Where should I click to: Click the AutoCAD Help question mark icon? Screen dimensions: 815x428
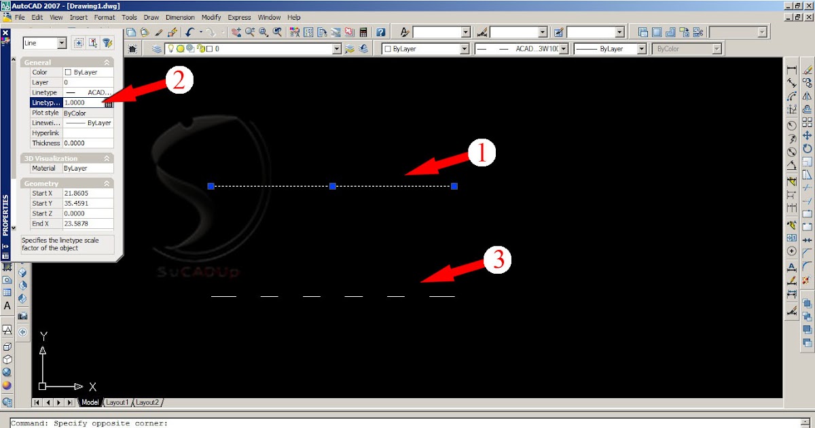pos(381,32)
